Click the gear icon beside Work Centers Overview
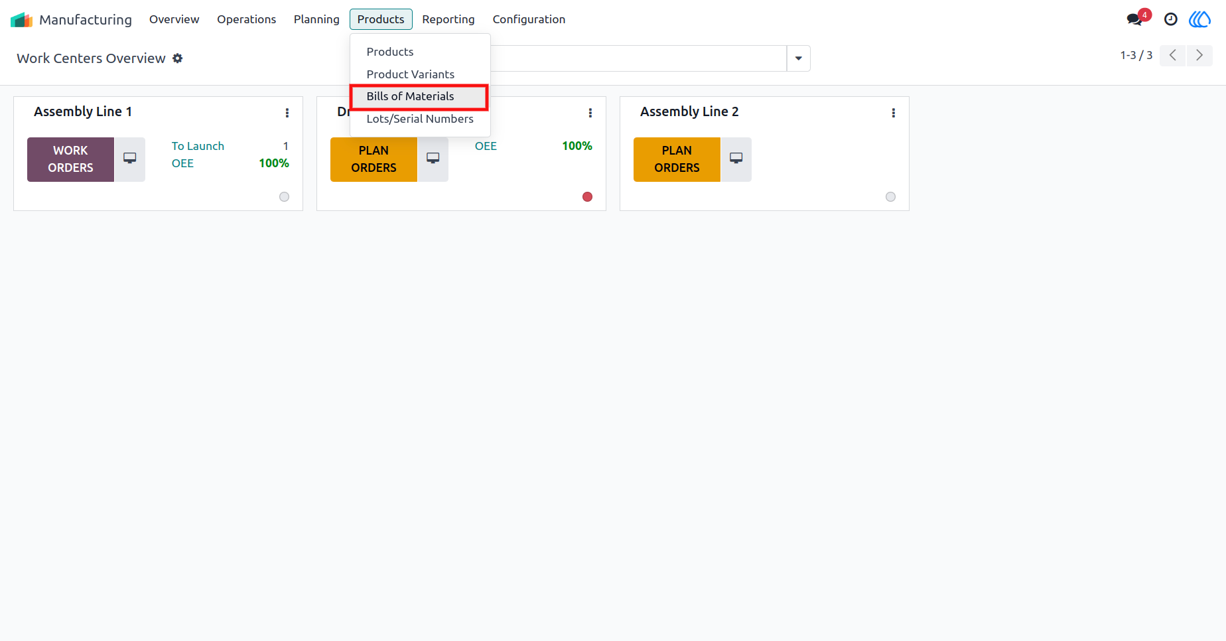 tap(178, 58)
